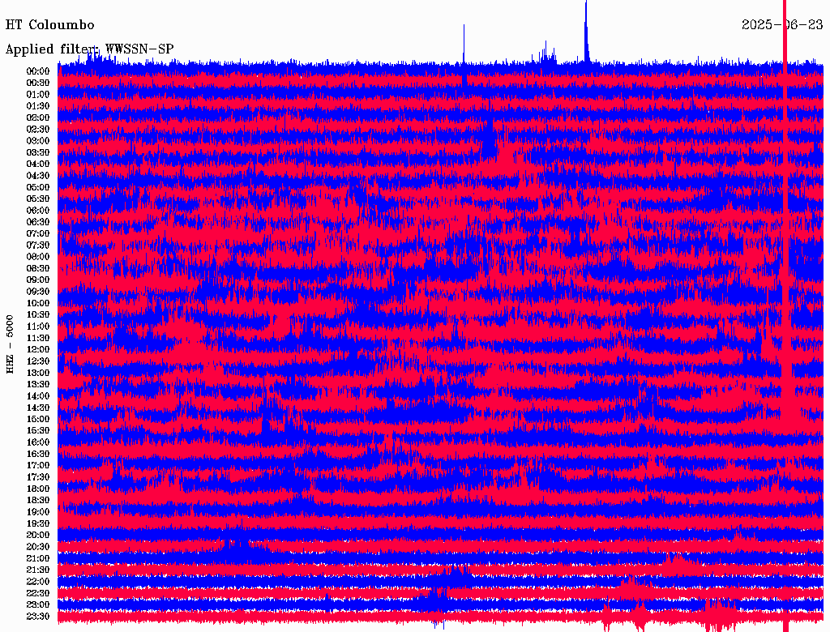Click the 19:00 time label
Viewport: 830px width, 632px height.
(x=38, y=512)
